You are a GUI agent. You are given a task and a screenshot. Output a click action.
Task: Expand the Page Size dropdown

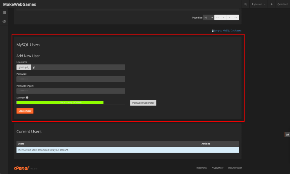pos(208,18)
